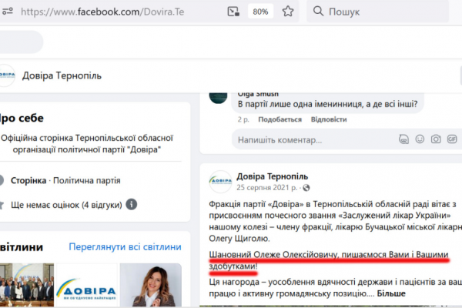
Task: Open Olga Smush commenter avatar
Action: 219,97
